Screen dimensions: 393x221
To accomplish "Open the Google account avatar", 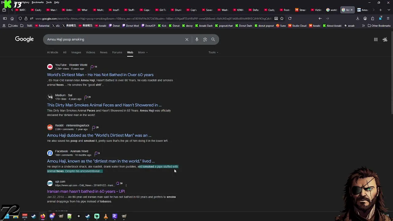I will coord(385,39).
